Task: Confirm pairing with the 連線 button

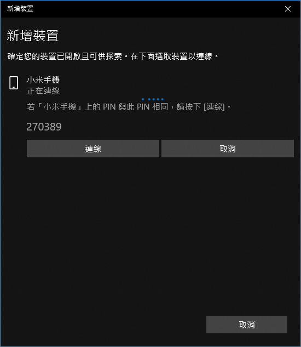Action: (93, 149)
